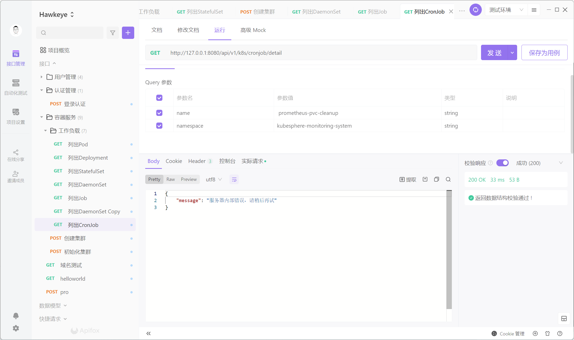Collapse the 认证管理 folder
Viewport: 574px width, 340px height.
tap(41, 90)
